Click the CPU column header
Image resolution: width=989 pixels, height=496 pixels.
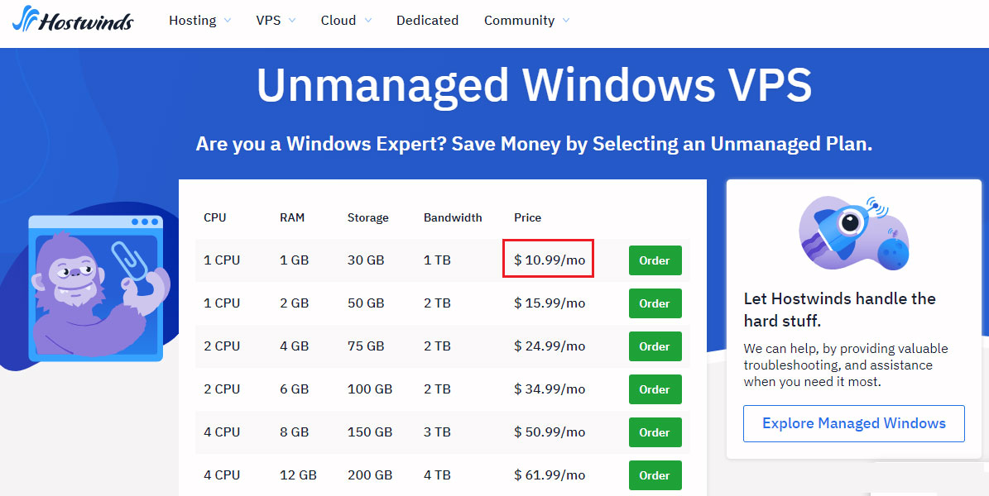point(214,217)
